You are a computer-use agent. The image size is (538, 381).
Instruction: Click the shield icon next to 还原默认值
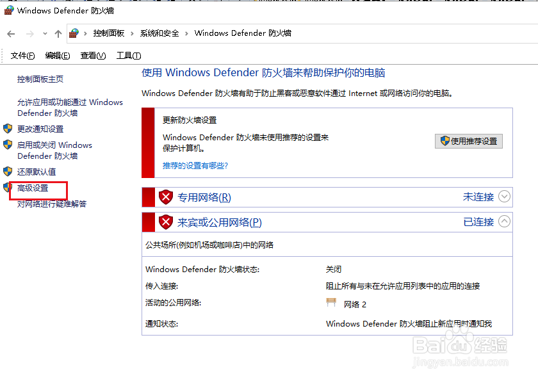[8, 172]
